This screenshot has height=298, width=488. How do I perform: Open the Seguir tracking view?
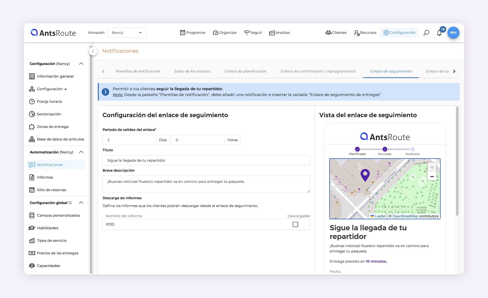click(x=253, y=32)
